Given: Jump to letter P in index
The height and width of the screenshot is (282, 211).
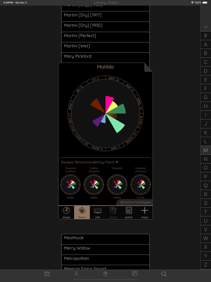Looking at the screenshot, I should (x=206, y=177).
